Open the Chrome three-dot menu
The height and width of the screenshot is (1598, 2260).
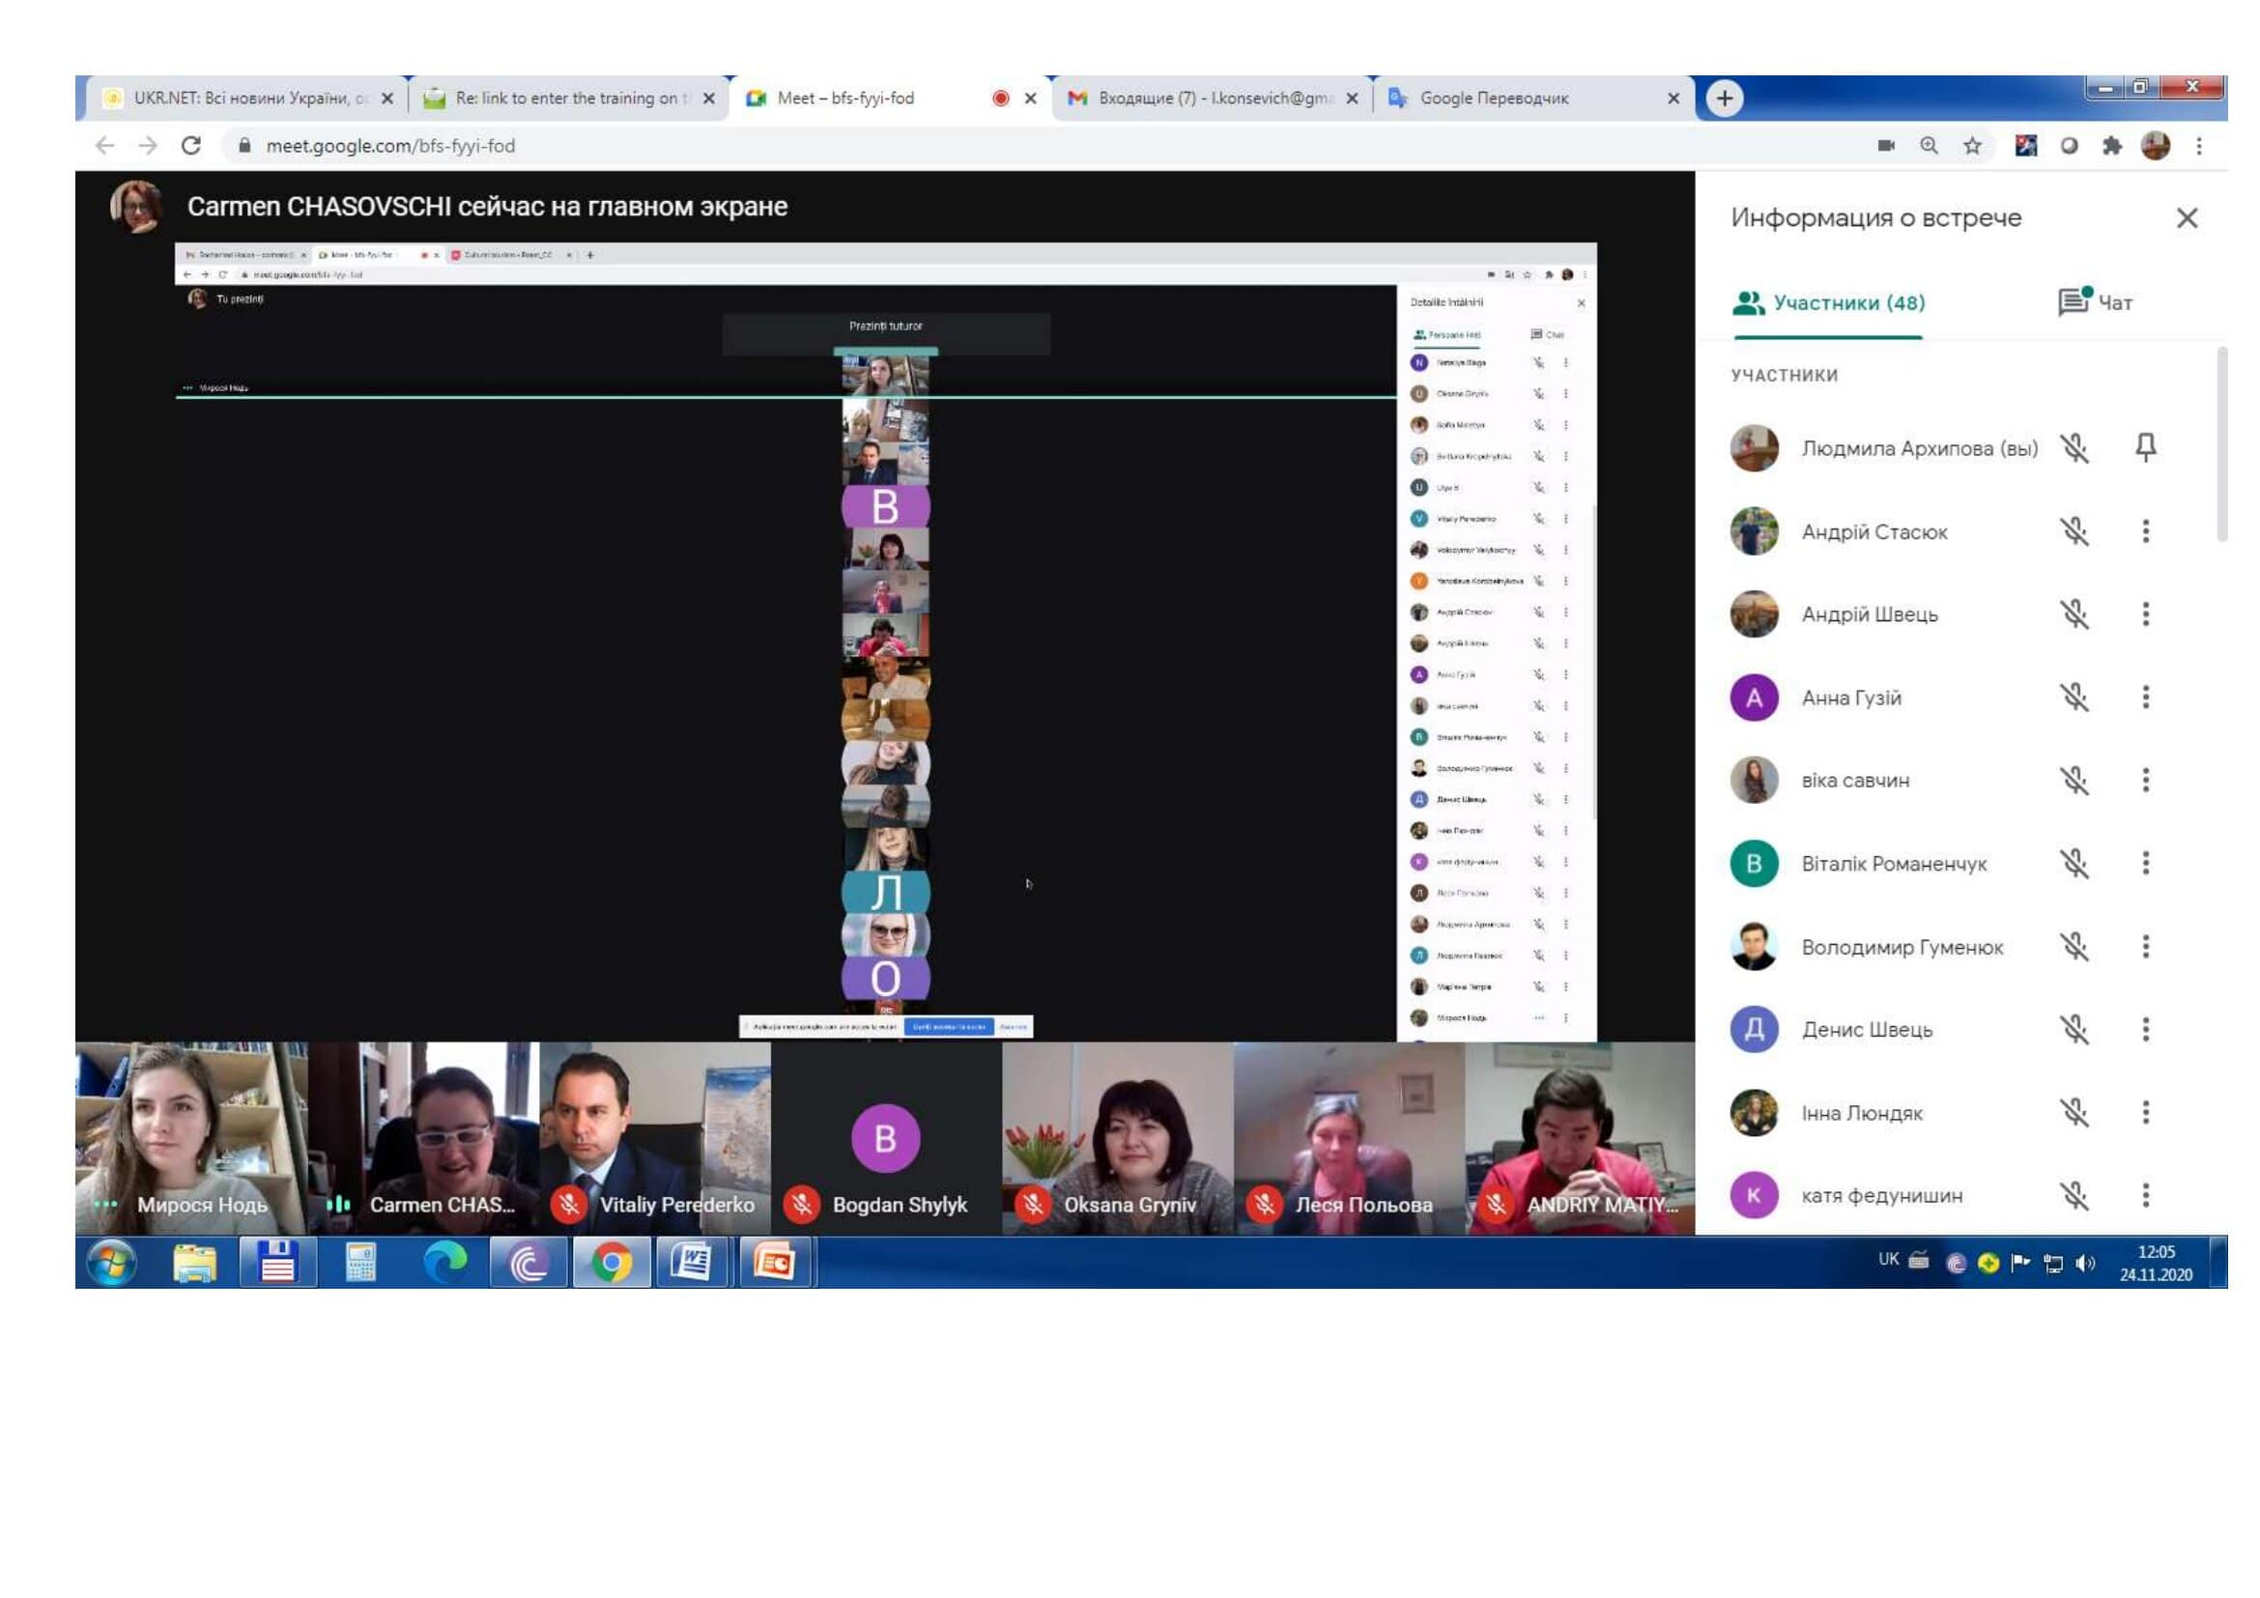[x=2198, y=146]
